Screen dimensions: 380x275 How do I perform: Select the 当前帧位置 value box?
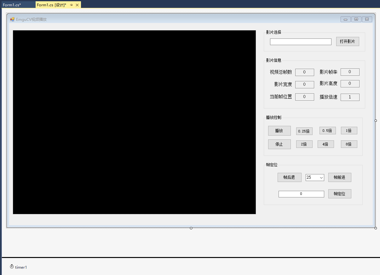click(305, 97)
